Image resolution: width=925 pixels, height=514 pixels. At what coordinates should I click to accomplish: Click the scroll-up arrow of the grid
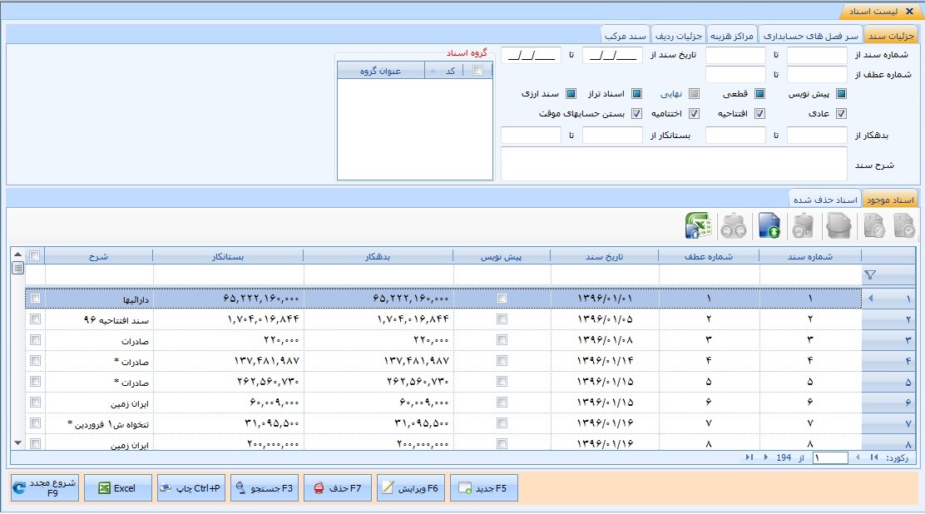pos(17,255)
